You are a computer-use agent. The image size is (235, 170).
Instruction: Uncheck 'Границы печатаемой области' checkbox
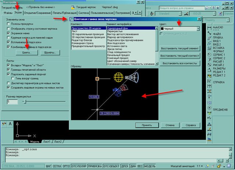[x=8, y=70]
